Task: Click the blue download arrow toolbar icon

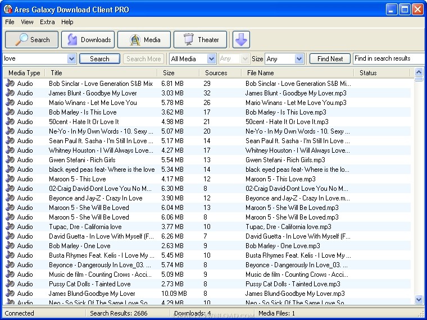Action: click(241, 40)
